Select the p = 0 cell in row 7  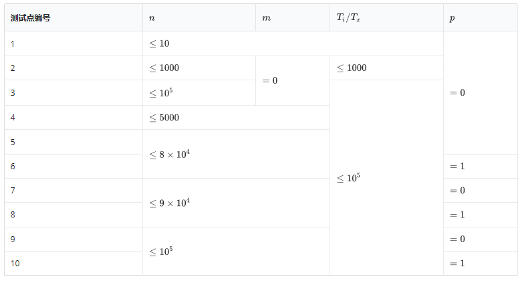[x=457, y=191]
